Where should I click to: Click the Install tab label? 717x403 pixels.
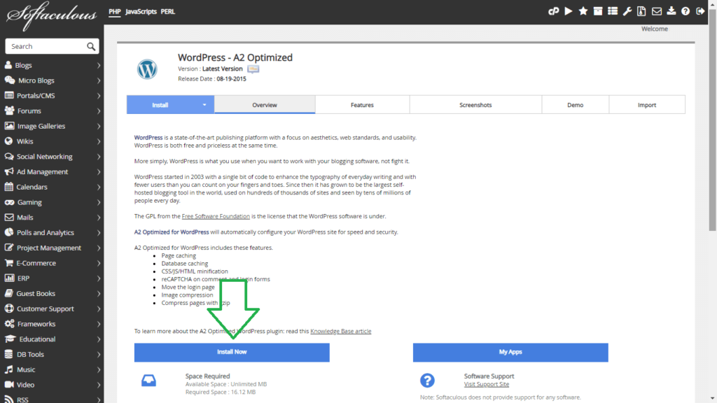(x=160, y=105)
